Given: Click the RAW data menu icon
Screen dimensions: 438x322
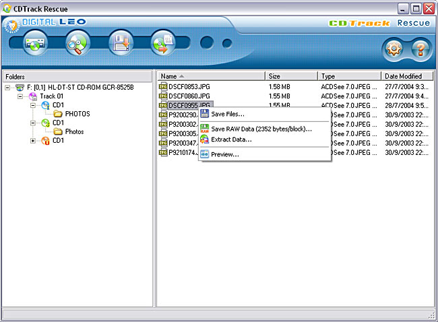Looking at the screenshot, I should (205, 129).
